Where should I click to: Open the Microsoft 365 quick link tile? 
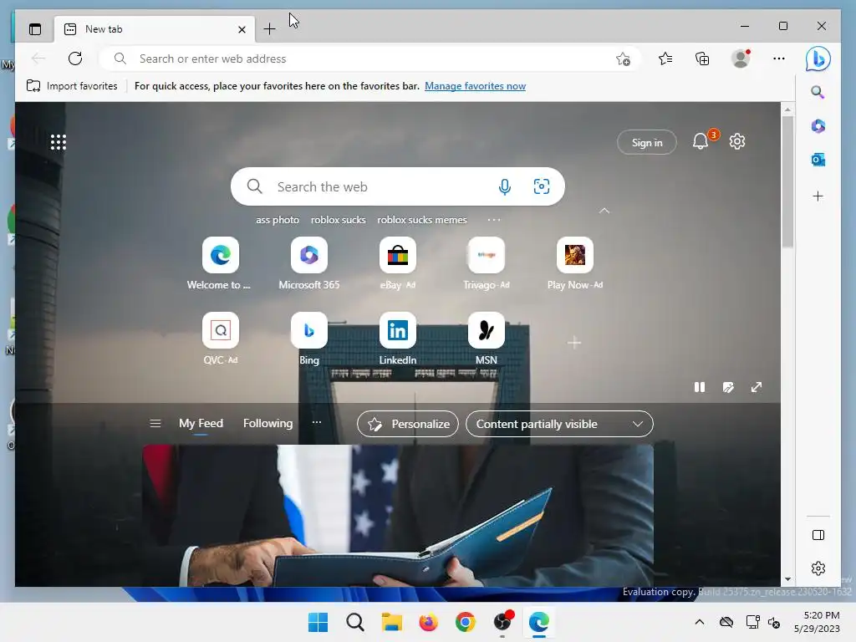(309, 264)
